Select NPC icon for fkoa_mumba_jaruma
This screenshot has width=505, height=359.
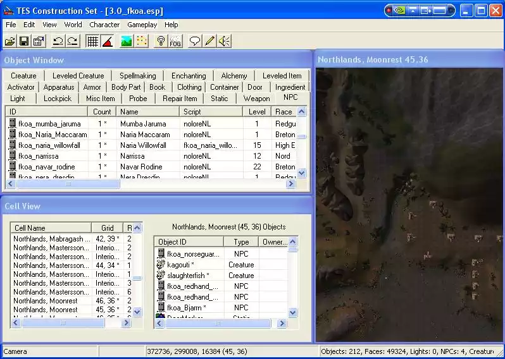[12, 123]
